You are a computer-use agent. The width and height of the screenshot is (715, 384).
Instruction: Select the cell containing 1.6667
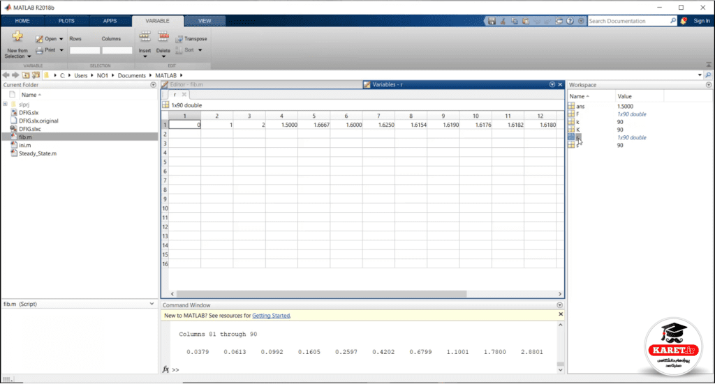[x=314, y=125]
